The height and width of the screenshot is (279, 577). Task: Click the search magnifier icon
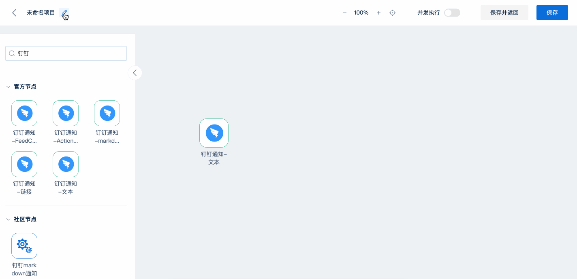pyautogui.click(x=12, y=53)
